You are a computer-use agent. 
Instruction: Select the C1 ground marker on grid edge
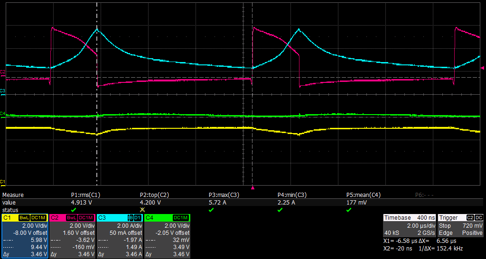2,182
